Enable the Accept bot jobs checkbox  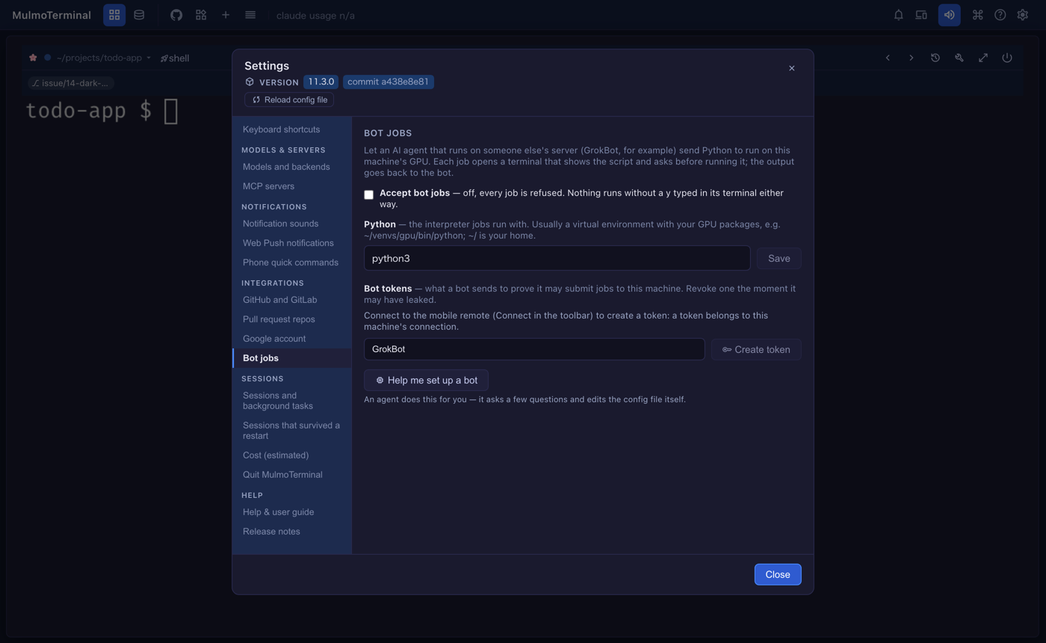click(368, 194)
